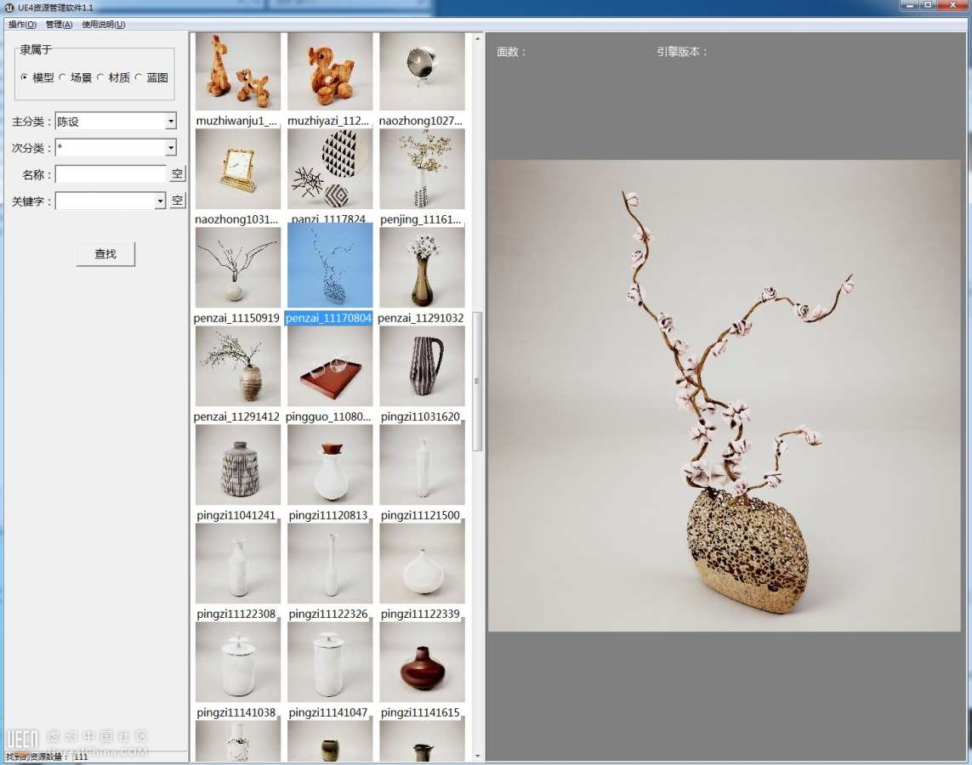
Task: Open the 次分类 dropdown list
Action: 170,148
